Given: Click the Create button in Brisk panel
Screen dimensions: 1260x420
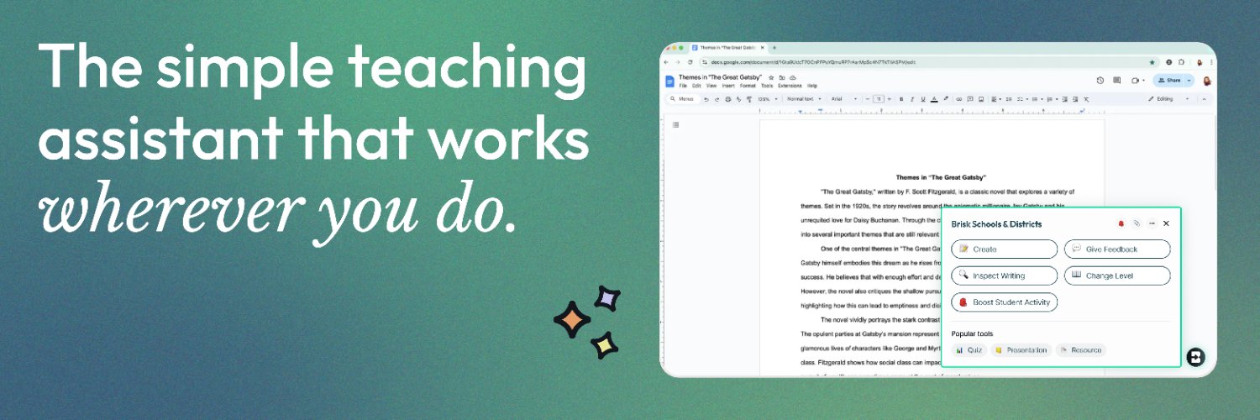Looking at the screenshot, I should point(1004,249).
